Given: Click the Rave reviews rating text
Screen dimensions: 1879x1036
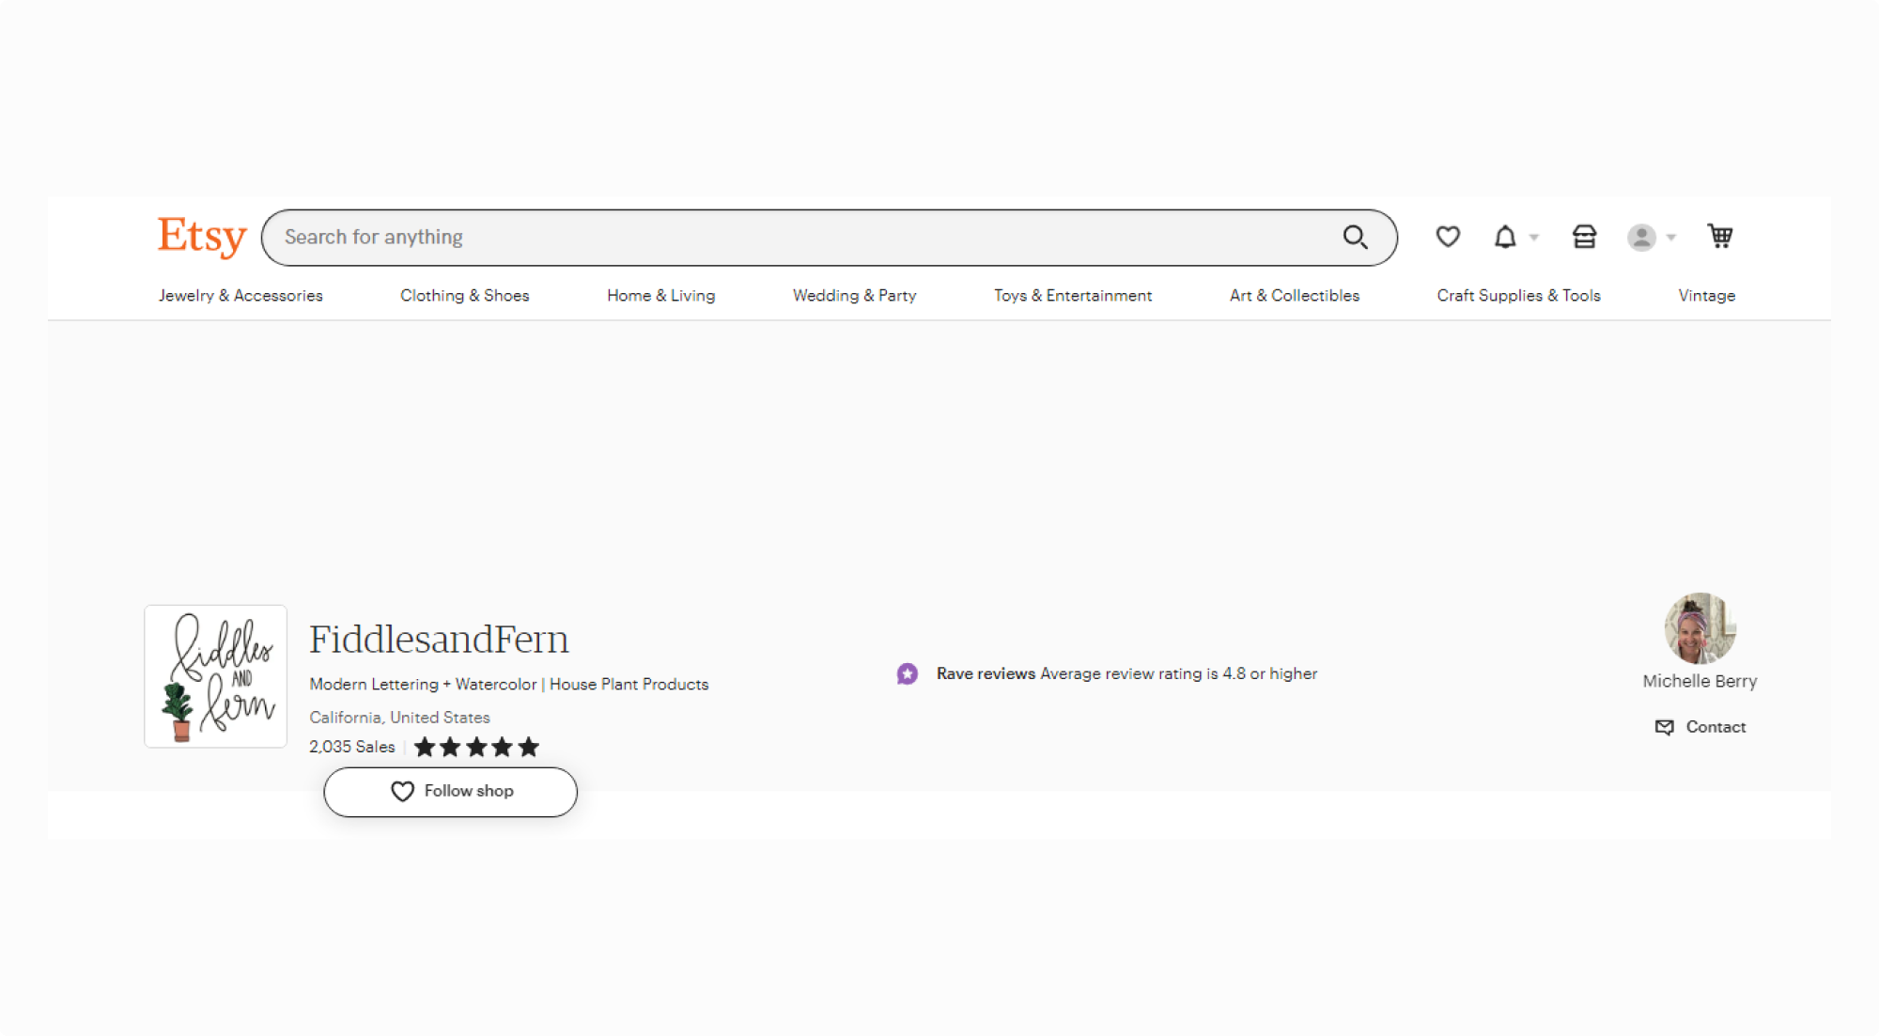Looking at the screenshot, I should pos(1126,673).
